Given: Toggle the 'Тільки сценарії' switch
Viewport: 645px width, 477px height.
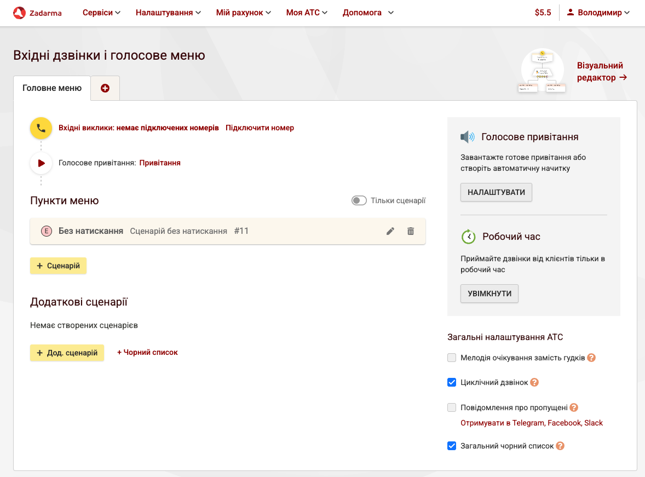Looking at the screenshot, I should click(359, 201).
